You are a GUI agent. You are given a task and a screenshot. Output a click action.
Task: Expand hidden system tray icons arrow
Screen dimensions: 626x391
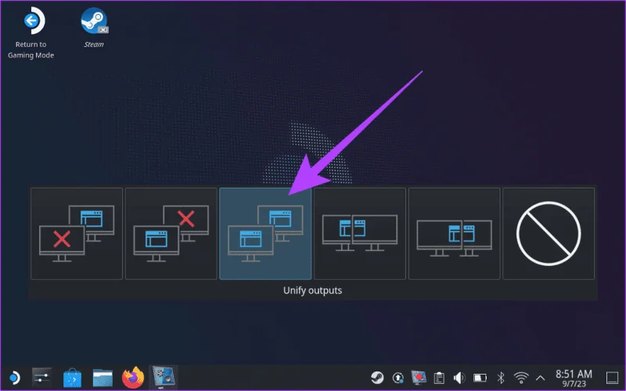540,378
